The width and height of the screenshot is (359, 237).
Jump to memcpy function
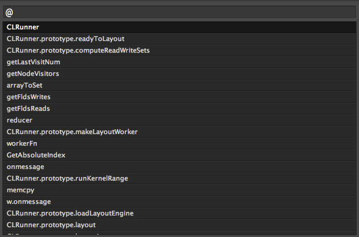click(x=179, y=190)
